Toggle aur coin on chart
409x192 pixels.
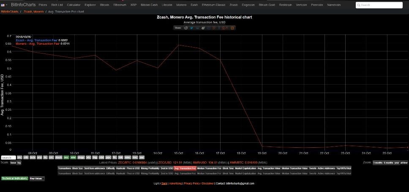point(142,157)
